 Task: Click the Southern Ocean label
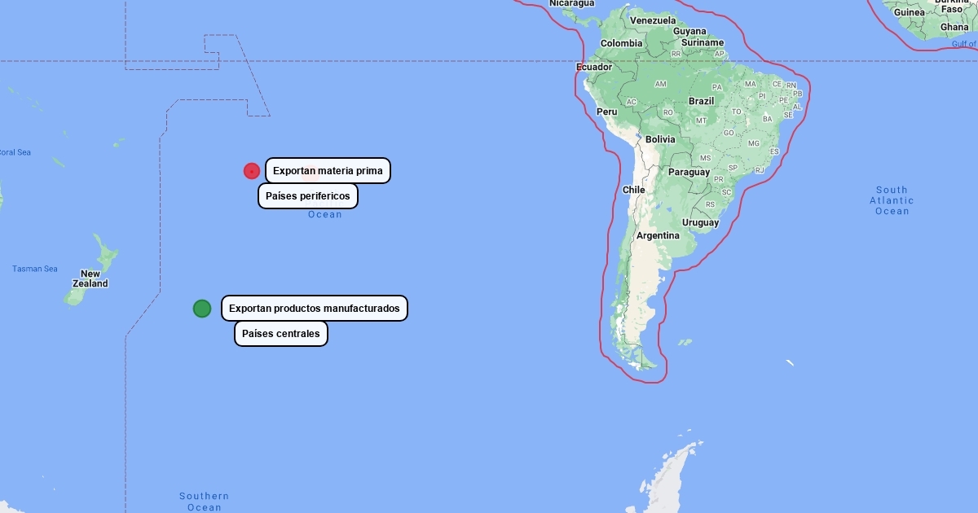205,502
